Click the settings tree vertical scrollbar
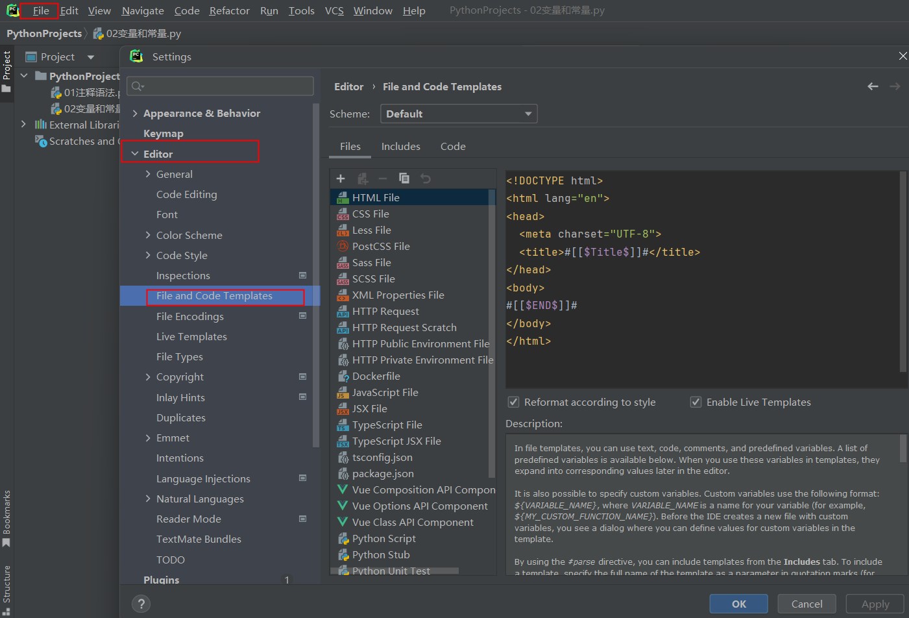 pos(316,276)
